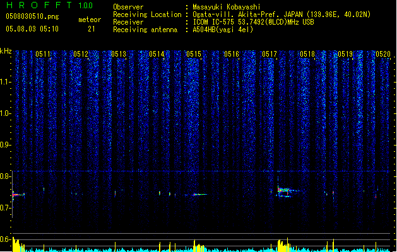Click the 0.7 frequency axis label
Viewport: 397px width, 252px height.
[5, 208]
